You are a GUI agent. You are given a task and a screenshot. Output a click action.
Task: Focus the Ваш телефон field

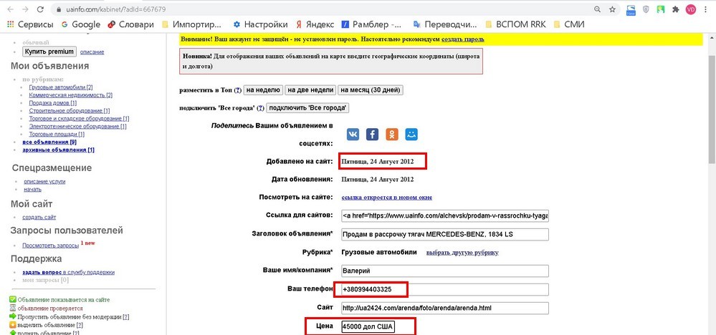tap(444, 289)
